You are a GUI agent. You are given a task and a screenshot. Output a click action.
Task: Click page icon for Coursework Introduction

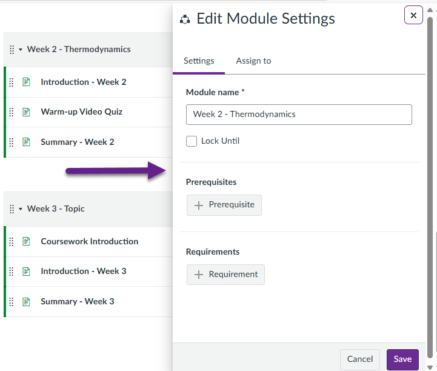tap(26, 241)
